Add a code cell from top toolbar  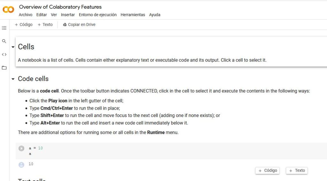(x=24, y=25)
